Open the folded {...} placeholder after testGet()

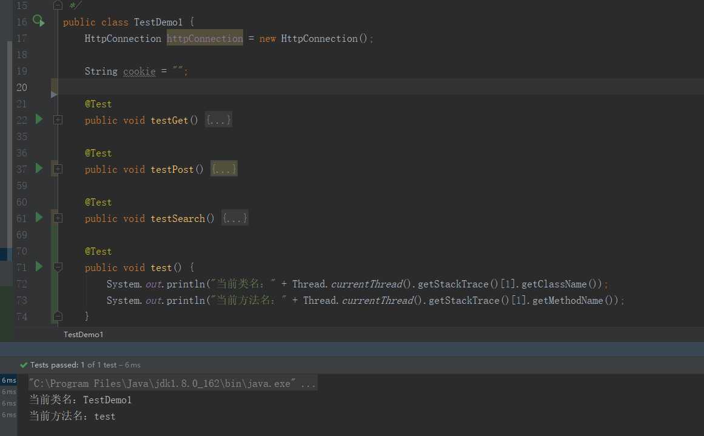pyautogui.click(x=218, y=120)
